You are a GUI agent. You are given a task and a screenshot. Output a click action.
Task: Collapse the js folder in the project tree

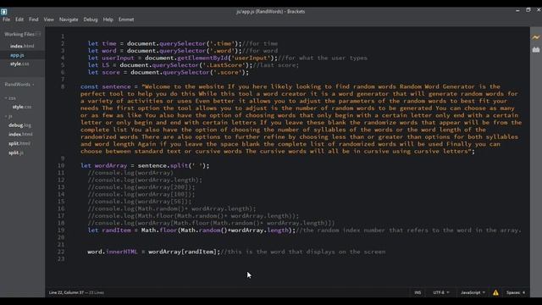[9, 117]
